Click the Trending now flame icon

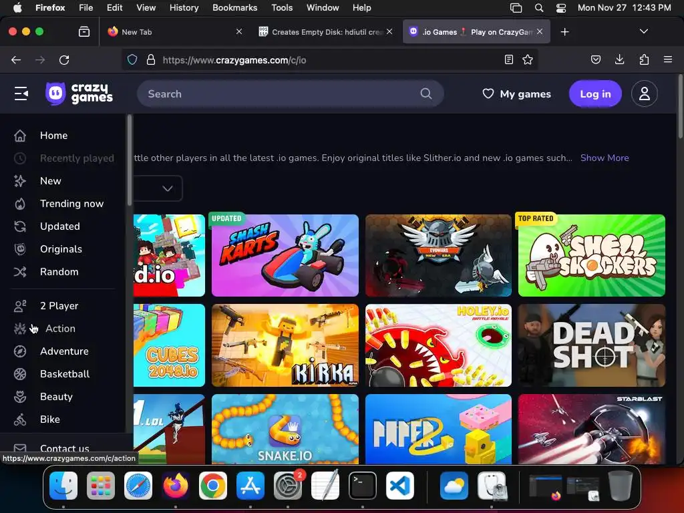20,204
